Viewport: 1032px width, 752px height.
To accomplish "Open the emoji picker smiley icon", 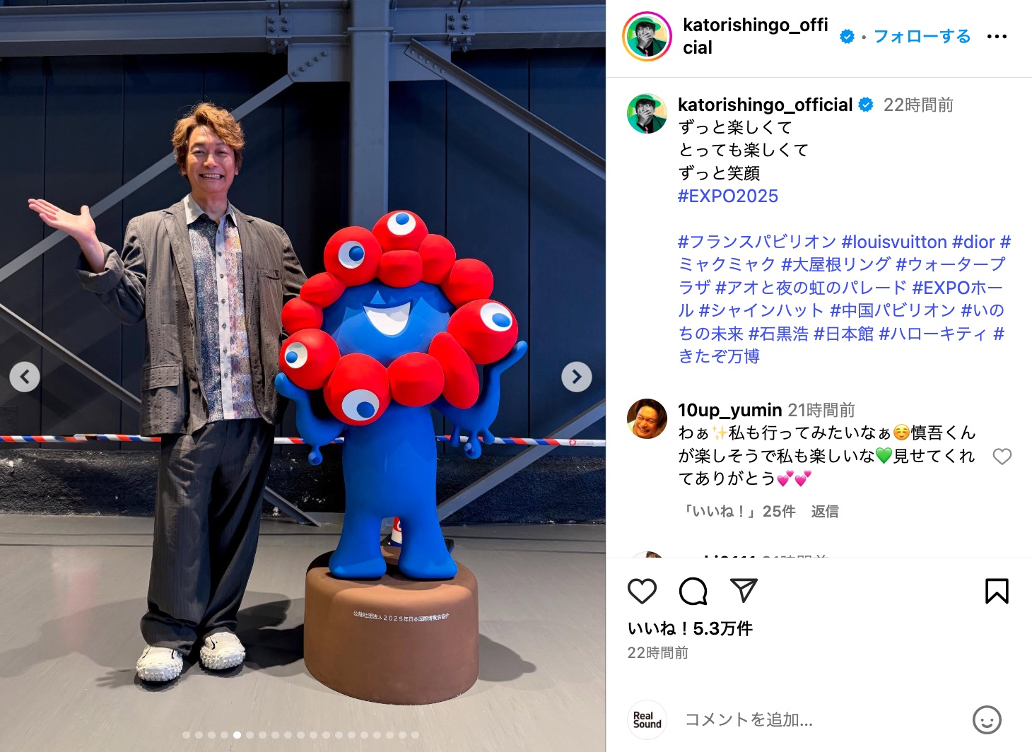I will 987,719.
